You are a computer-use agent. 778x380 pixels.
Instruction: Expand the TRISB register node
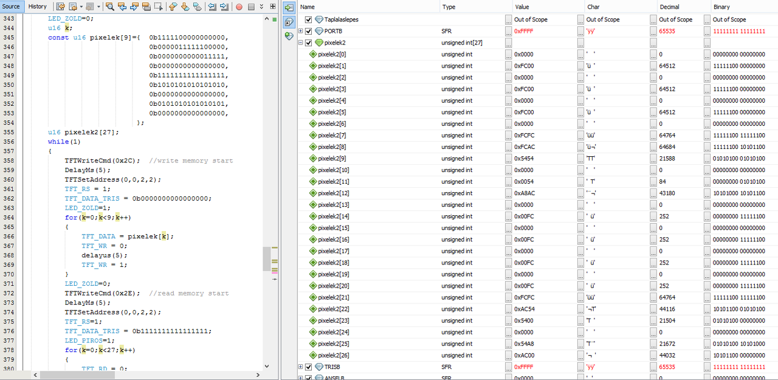tap(301, 367)
